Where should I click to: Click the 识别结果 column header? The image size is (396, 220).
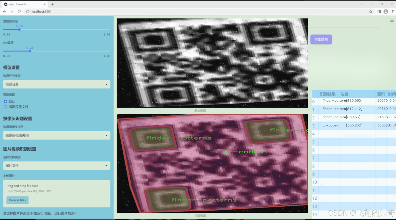point(328,94)
